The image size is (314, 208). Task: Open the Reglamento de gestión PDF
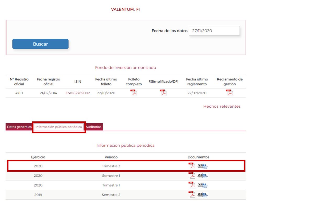point(229,93)
